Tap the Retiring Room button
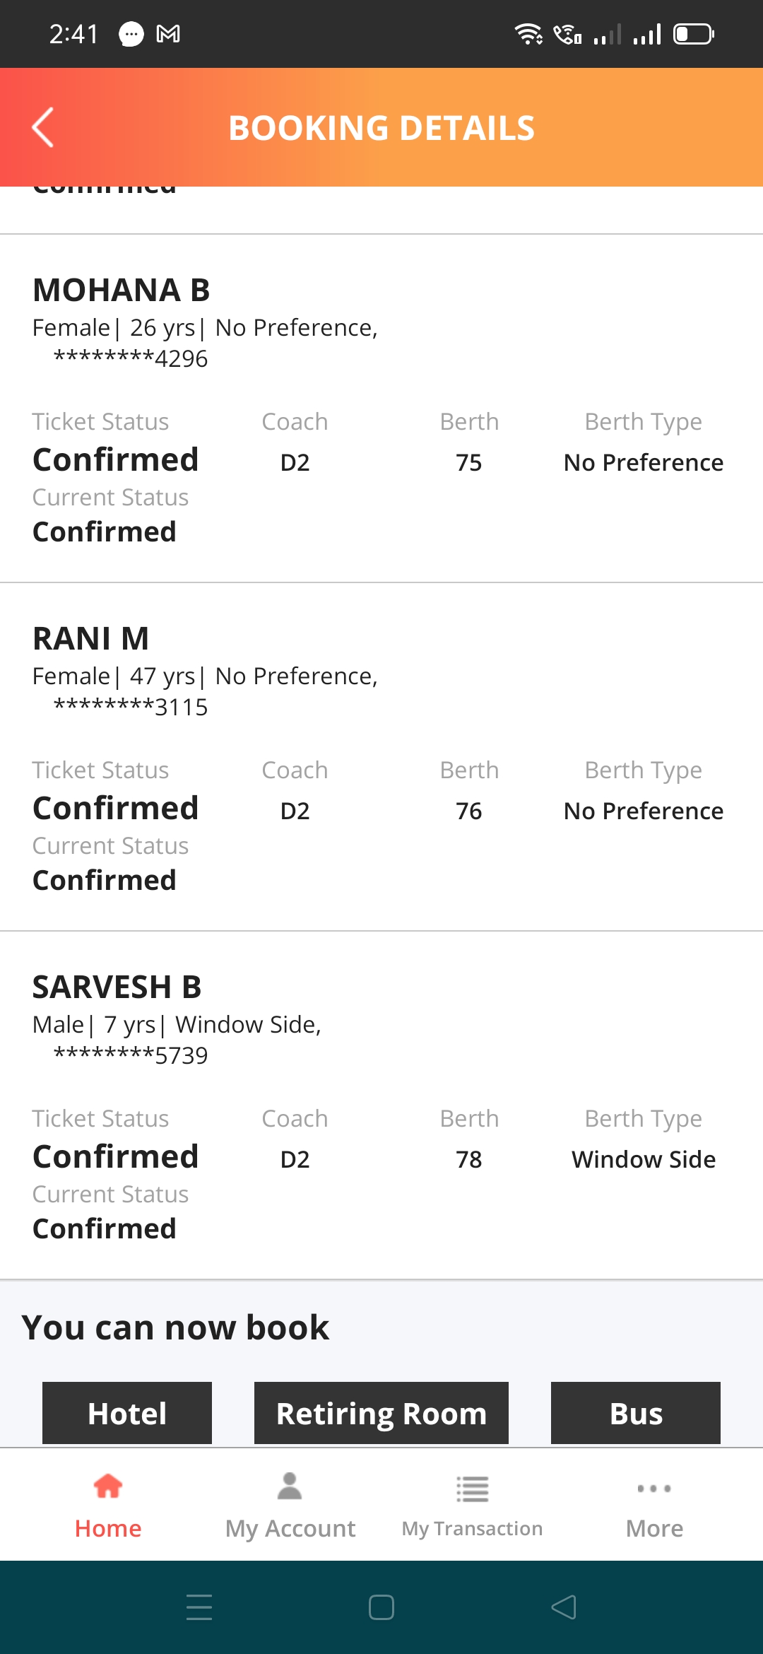The image size is (763, 1654). pyautogui.click(x=381, y=1413)
